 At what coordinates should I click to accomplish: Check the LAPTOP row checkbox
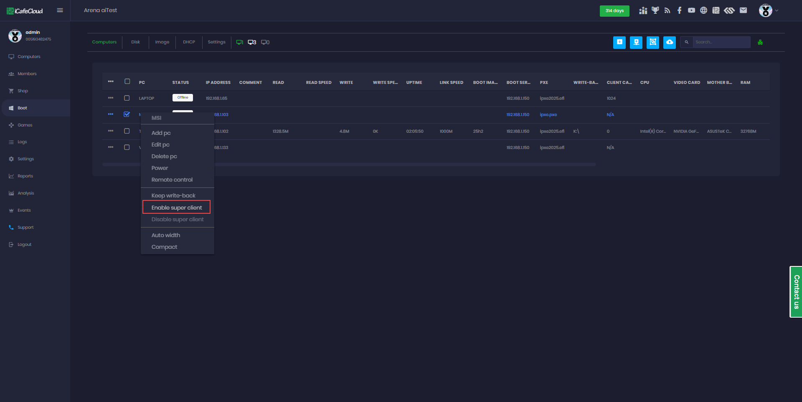(127, 98)
